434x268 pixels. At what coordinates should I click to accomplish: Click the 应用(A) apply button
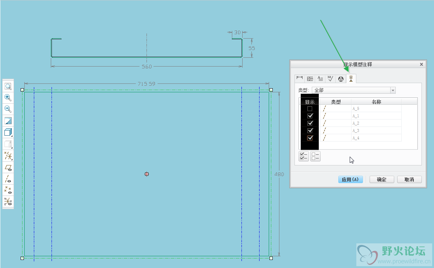click(x=350, y=180)
